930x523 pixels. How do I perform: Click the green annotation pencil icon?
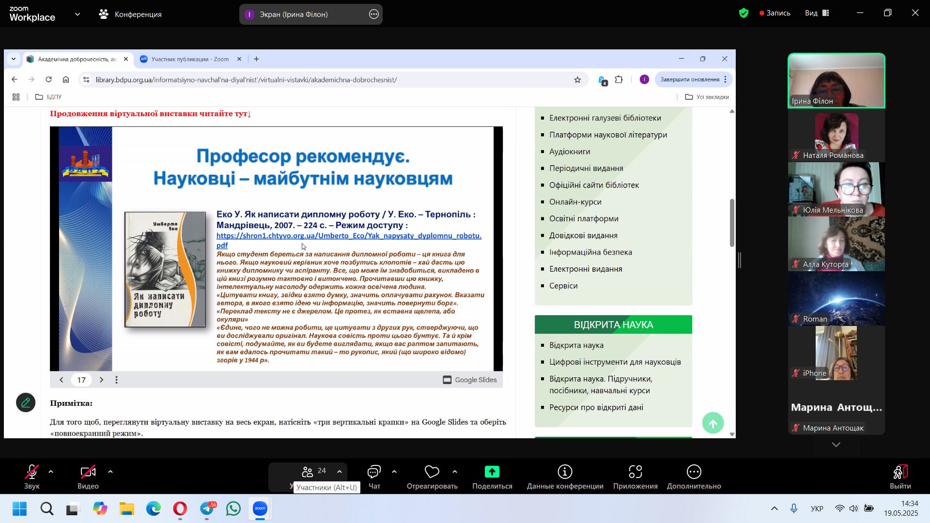coord(26,402)
